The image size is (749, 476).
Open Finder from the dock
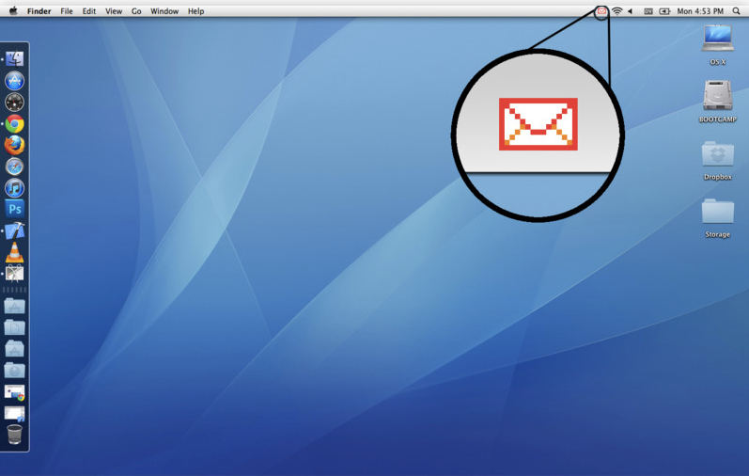pyautogui.click(x=14, y=59)
